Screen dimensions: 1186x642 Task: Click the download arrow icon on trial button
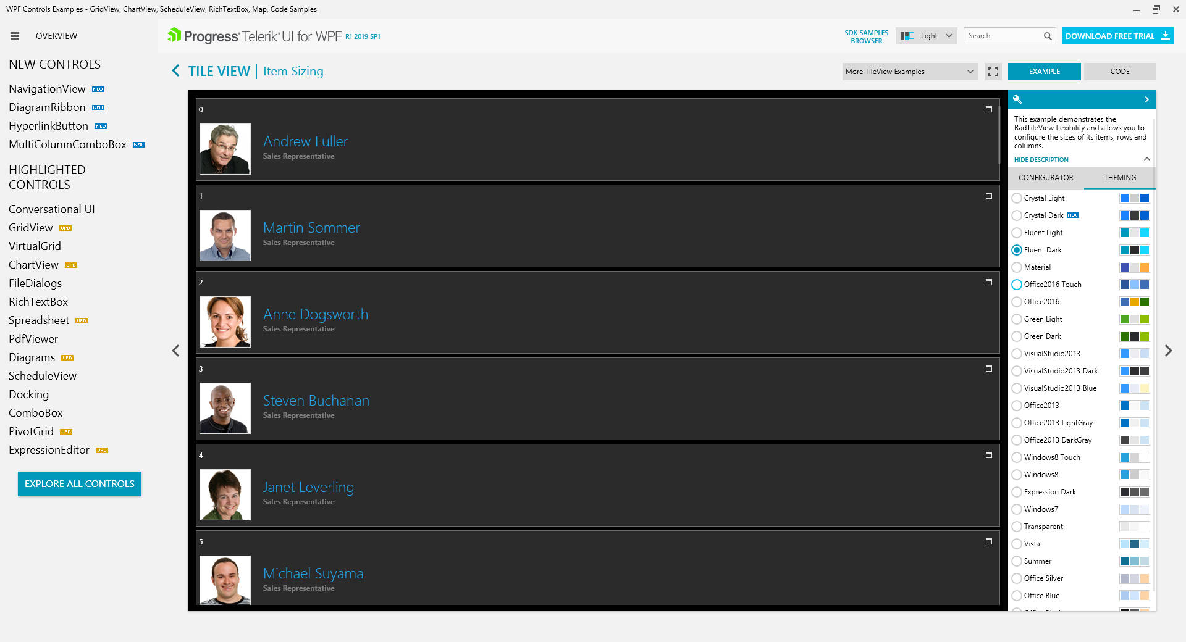[x=1166, y=36]
